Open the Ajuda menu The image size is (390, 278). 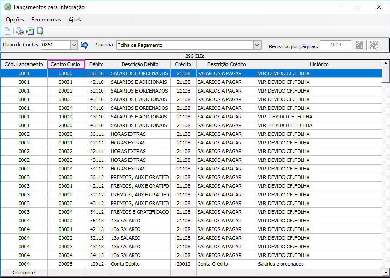75,20
